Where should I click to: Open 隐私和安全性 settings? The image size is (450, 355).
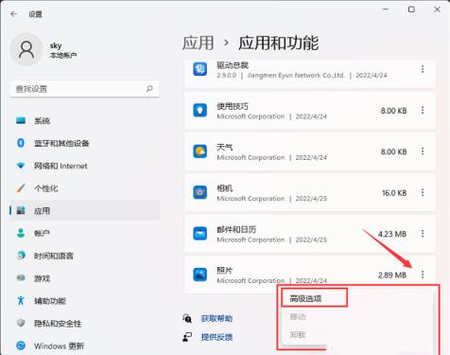pos(84,323)
